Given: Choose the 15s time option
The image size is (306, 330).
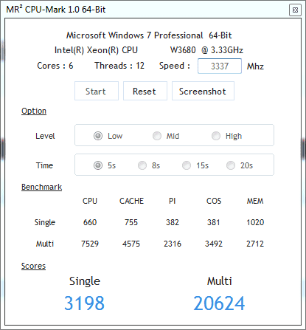Looking at the screenshot, I should [x=187, y=165].
